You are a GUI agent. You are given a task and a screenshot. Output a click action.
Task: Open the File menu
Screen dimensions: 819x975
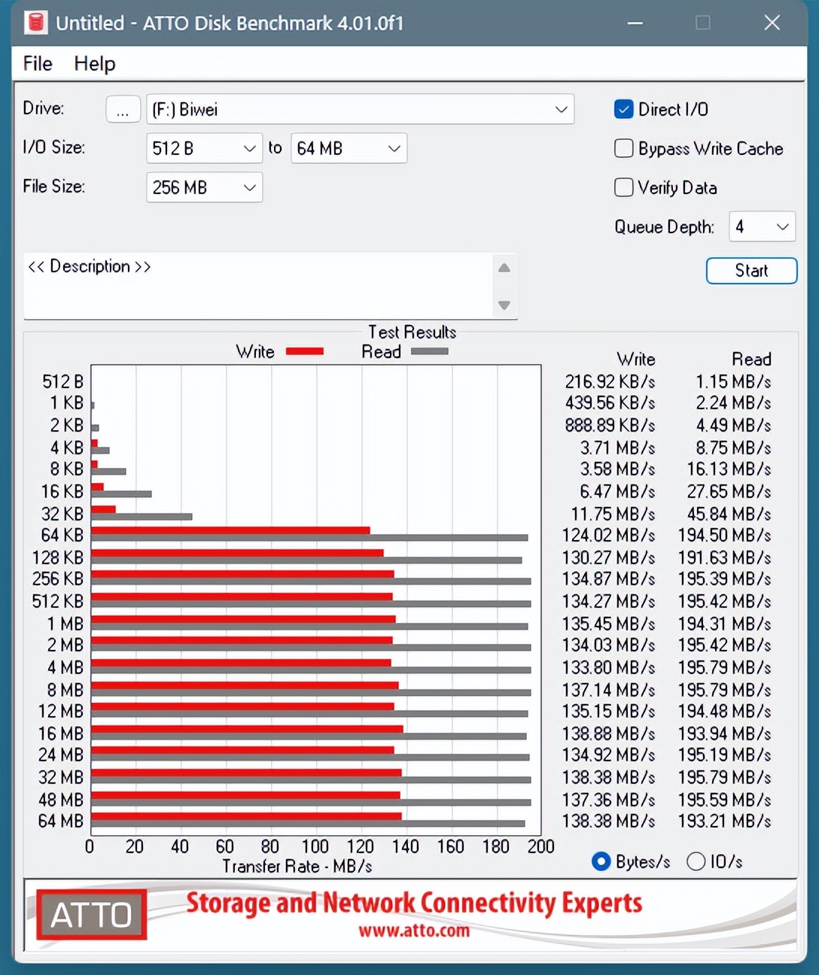click(x=38, y=63)
